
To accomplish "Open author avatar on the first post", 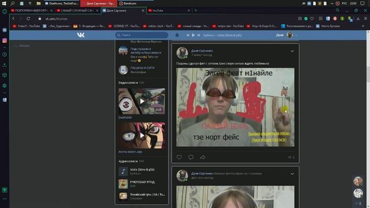I will tap(182, 53).
